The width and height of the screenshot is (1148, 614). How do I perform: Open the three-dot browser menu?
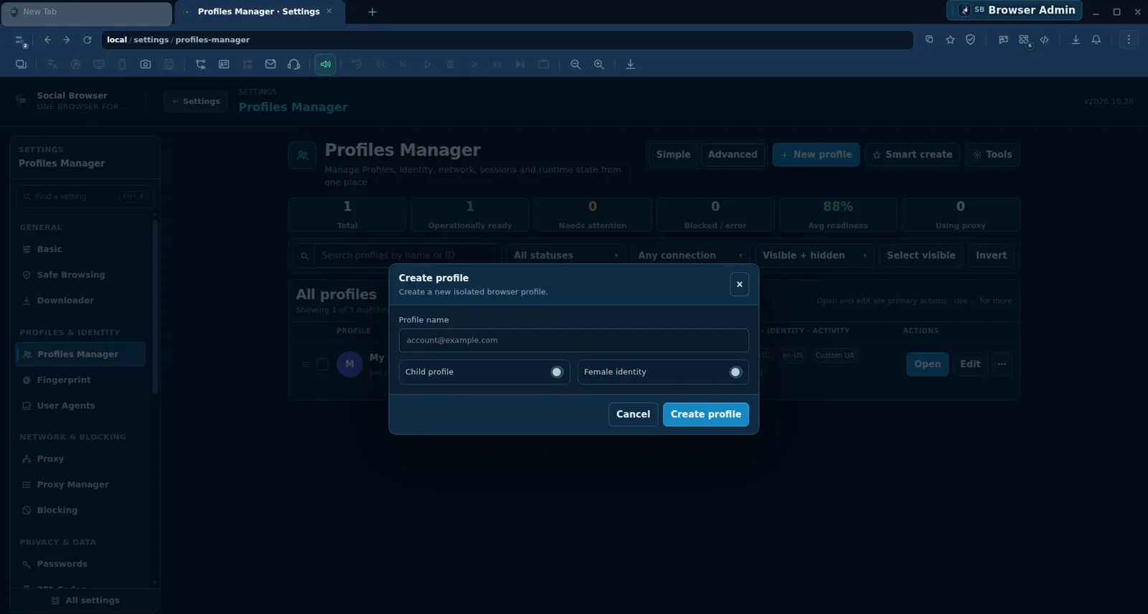point(1129,40)
